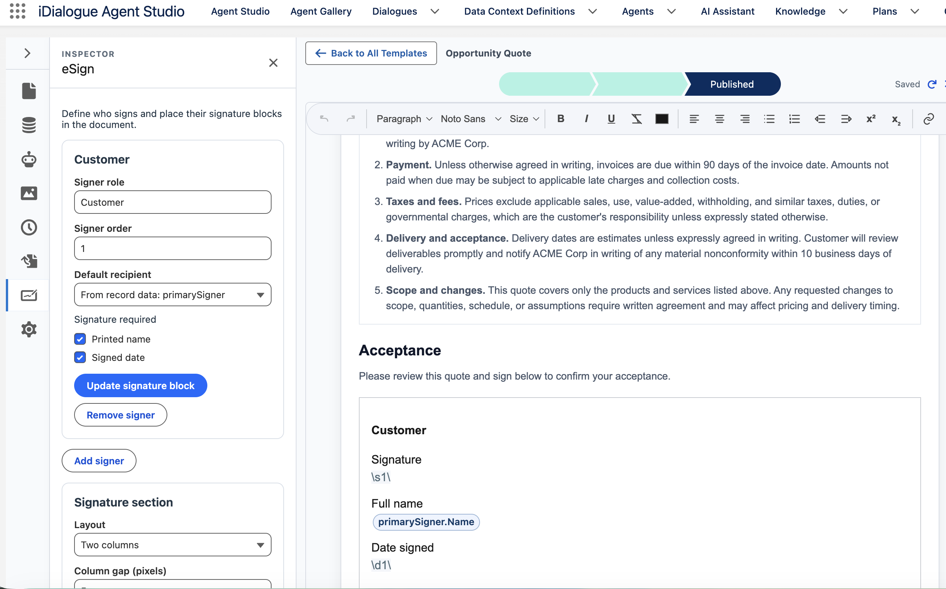Screen dimensions: 946x589
Task: Clear text formatting icon
Action: point(637,119)
